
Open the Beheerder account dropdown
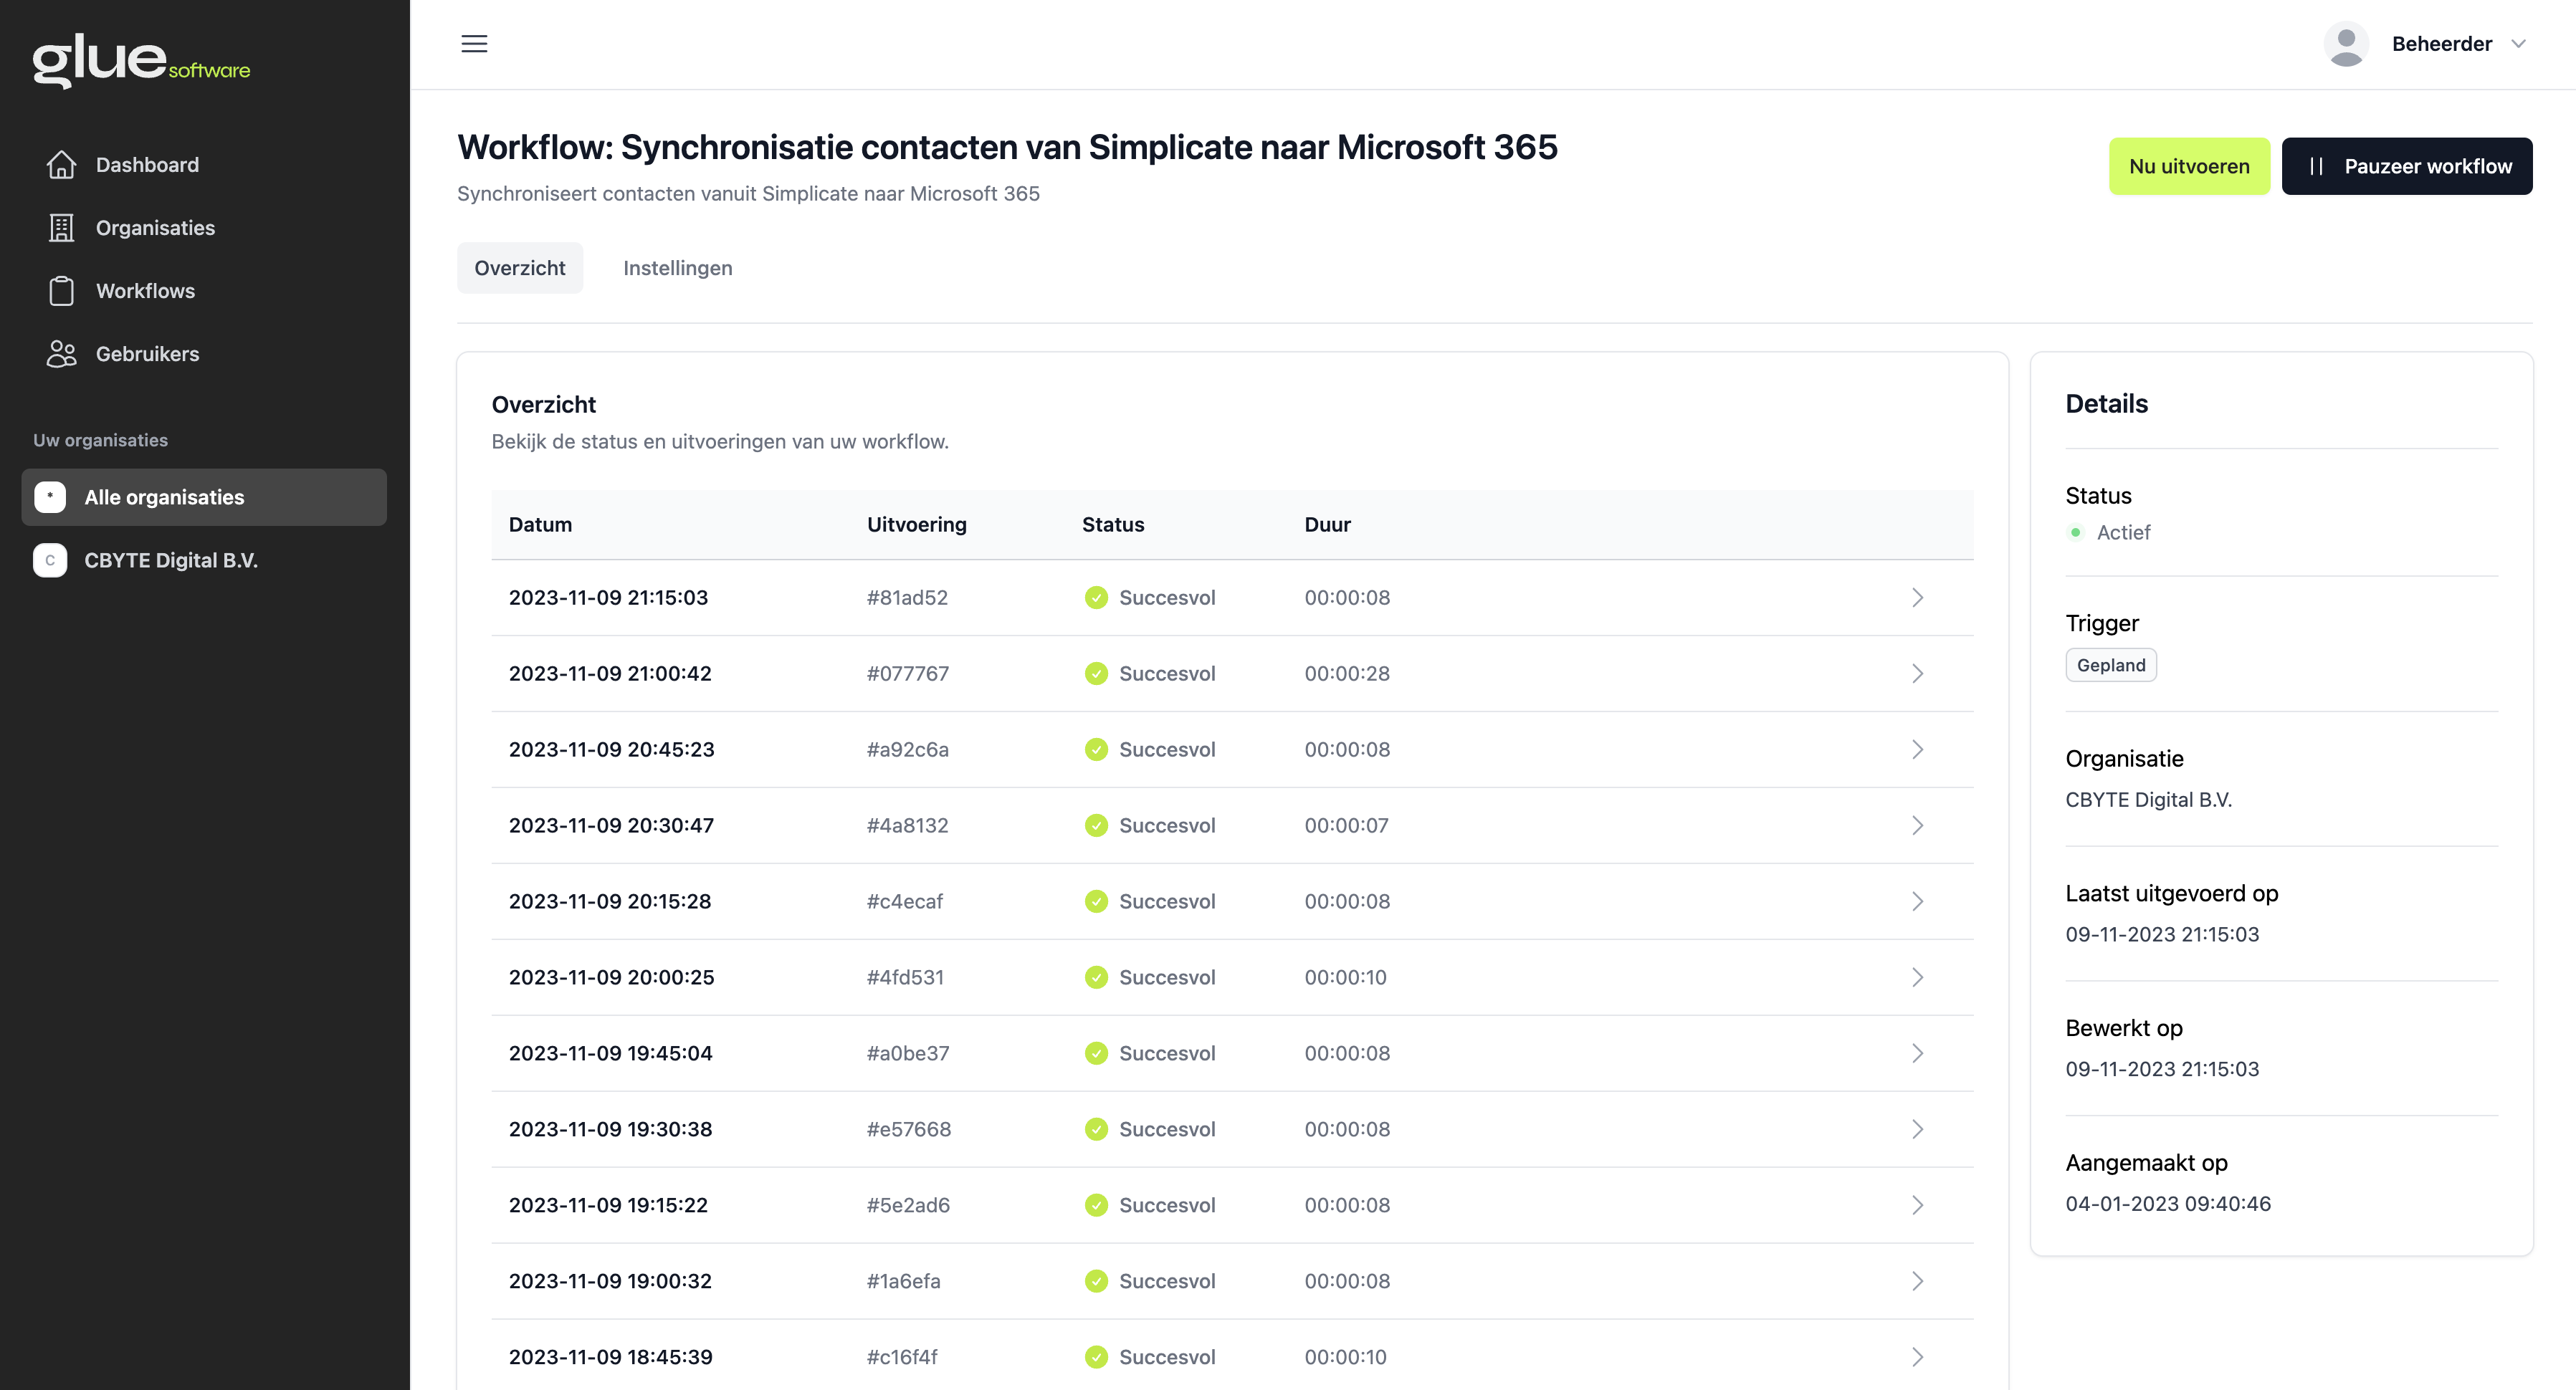click(2519, 43)
